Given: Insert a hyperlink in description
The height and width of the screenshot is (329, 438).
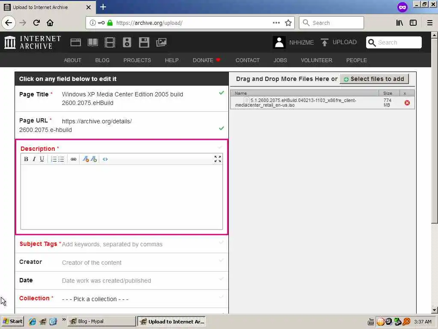Looking at the screenshot, I should pyautogui.click(x=74, y=159).
